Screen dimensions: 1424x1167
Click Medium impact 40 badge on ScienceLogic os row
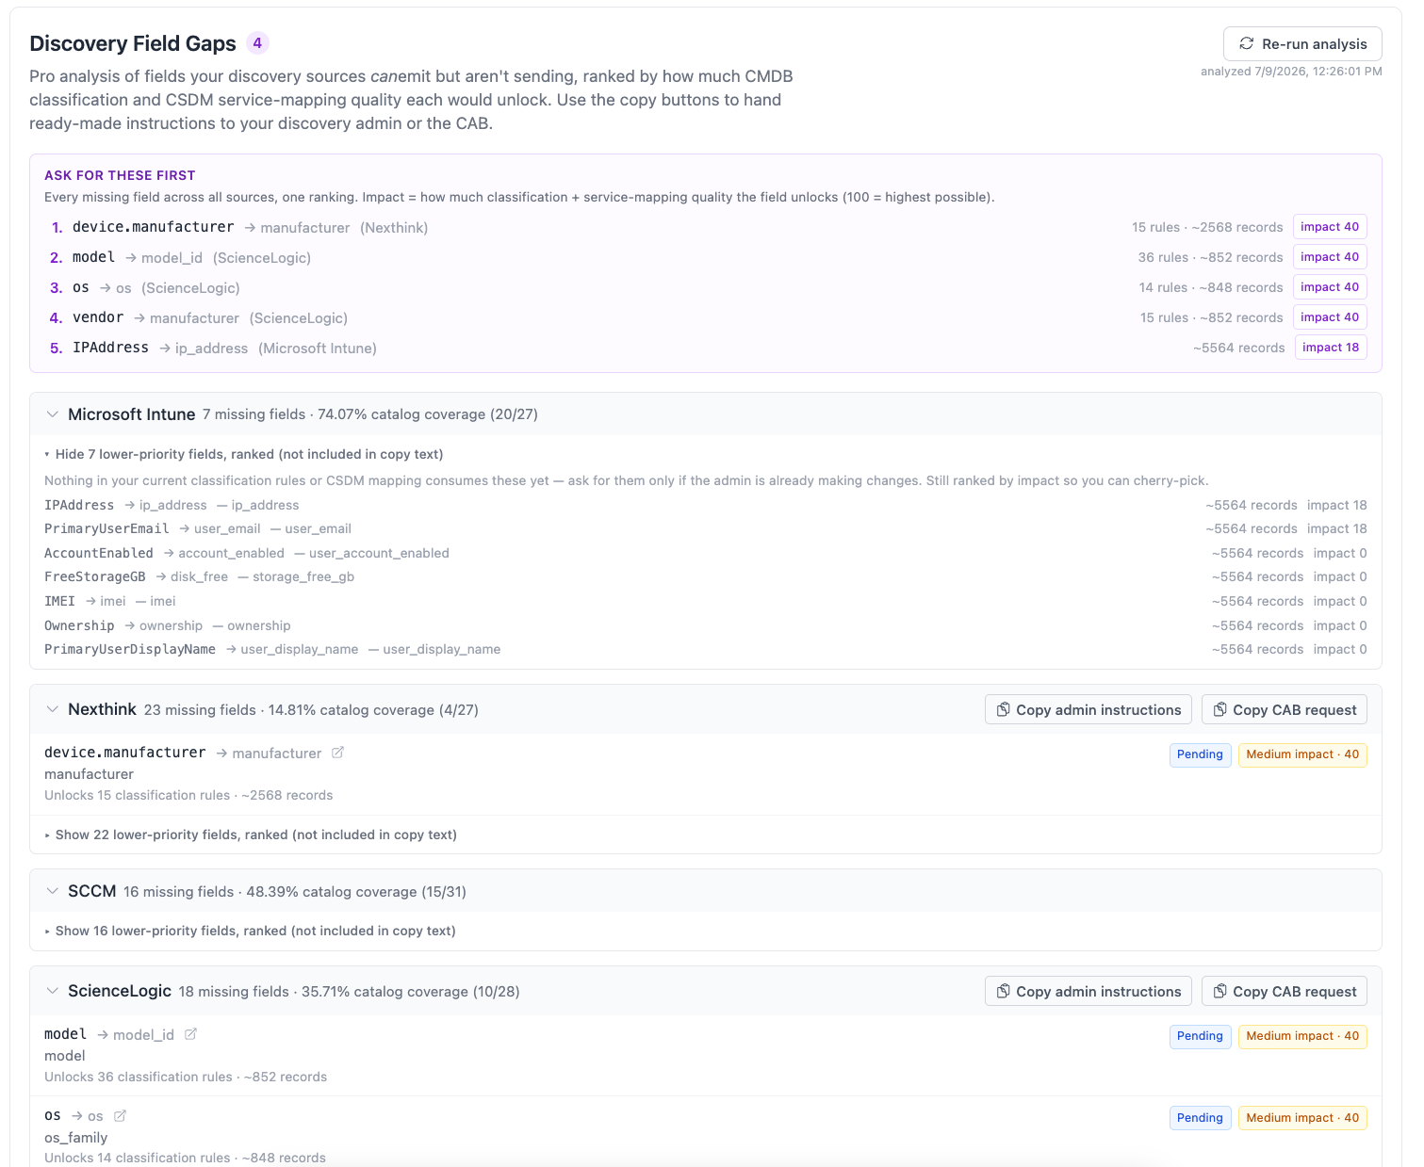click(x=1302, y=1118)
